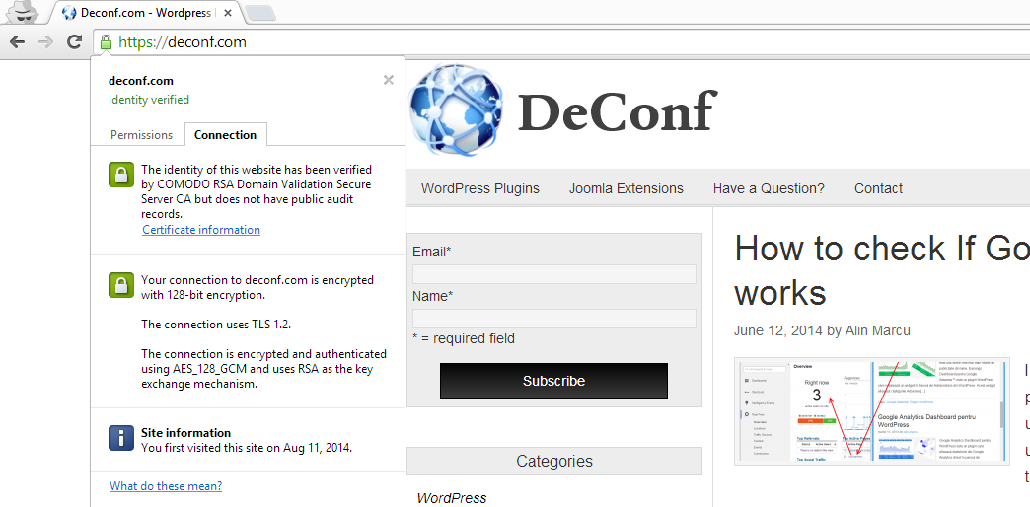This screenshot has height=507, width=1030.
Task: Click the globe favicon on the Deconf.com tab
Action: point(69,13)
